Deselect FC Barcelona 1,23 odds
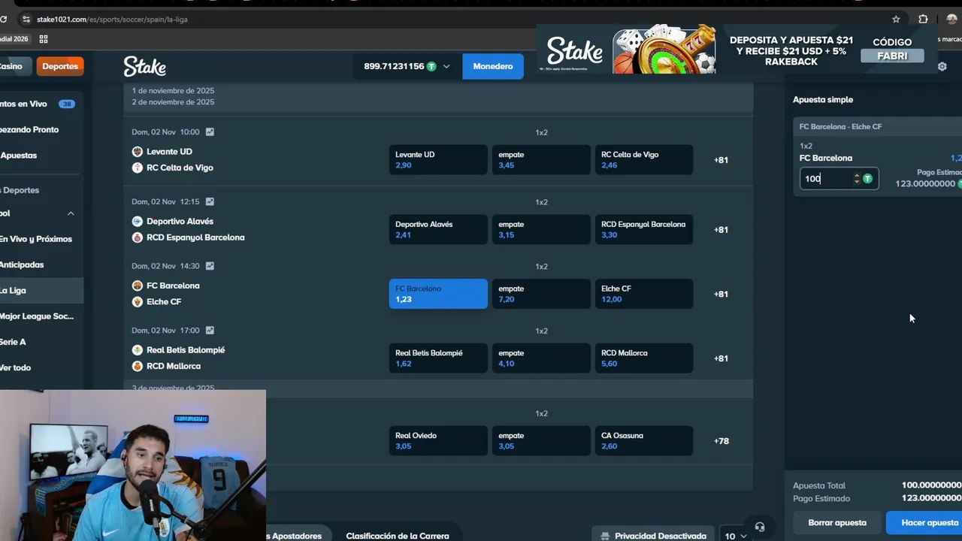The image size is (962, 541). coord(438,294)
